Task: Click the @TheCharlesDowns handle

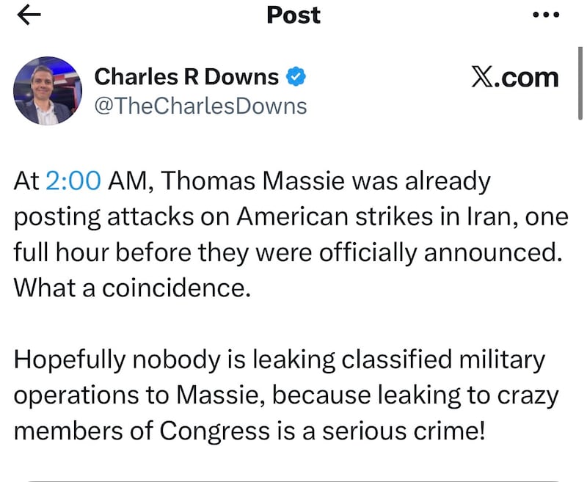Action: pyautogui.click(x=201, y=106)
